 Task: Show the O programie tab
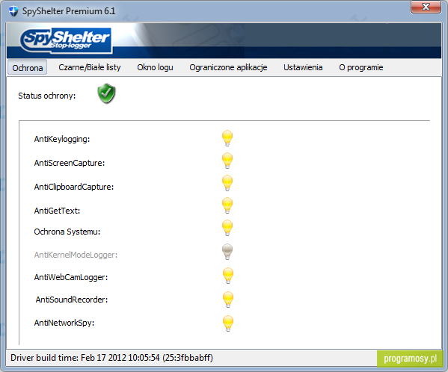(x=360, y=67)
